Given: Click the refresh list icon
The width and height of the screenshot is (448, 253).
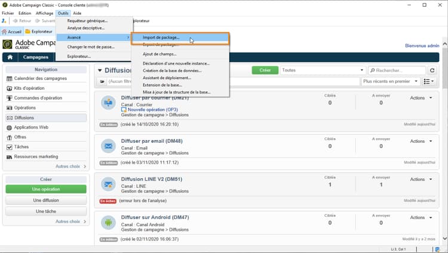Looking at the screenshot, I should point(432,70).
